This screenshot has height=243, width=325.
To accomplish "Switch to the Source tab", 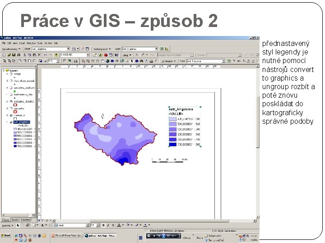I will (15, 220).
